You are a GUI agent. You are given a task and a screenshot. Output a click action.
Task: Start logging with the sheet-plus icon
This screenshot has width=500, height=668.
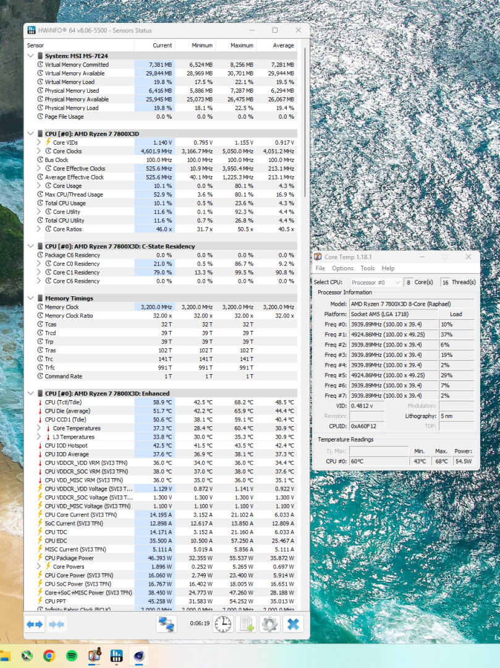click(x=247, y=624)
